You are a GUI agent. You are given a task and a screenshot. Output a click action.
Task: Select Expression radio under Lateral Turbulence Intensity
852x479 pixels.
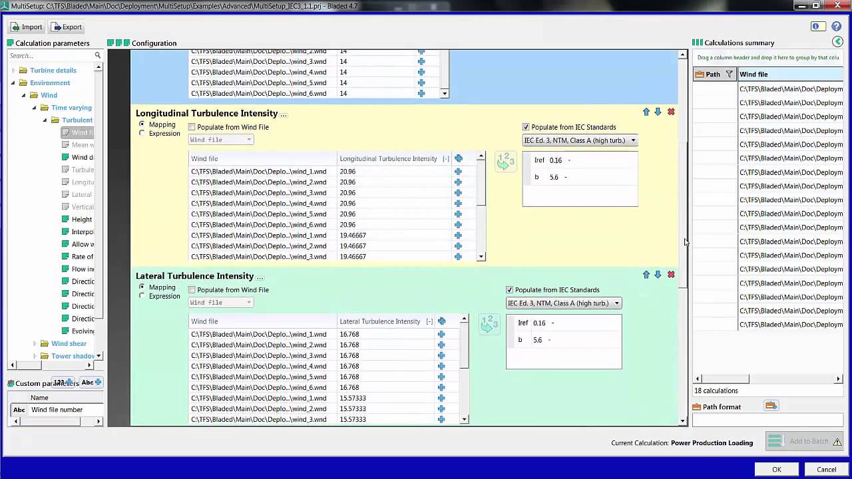(x=142, y=296)
